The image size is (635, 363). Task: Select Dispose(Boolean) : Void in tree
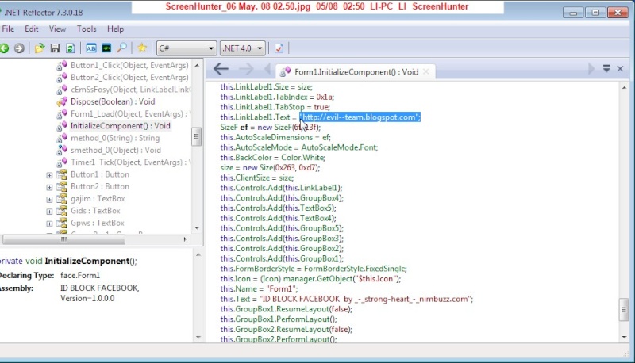(x=113, y=101)
